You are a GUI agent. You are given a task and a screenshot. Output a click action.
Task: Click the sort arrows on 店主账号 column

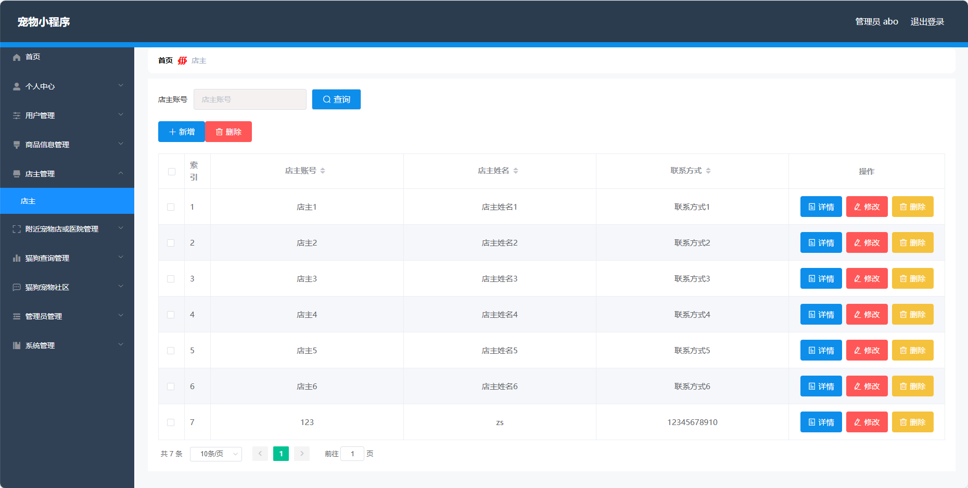point(323,171)
